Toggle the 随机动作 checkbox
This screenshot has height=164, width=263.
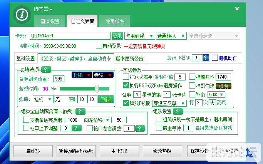(x=215, y=58)
